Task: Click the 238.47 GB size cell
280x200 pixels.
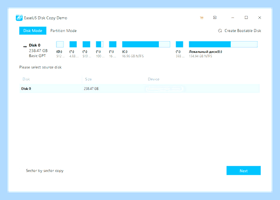Action: (x=91, y=89)
